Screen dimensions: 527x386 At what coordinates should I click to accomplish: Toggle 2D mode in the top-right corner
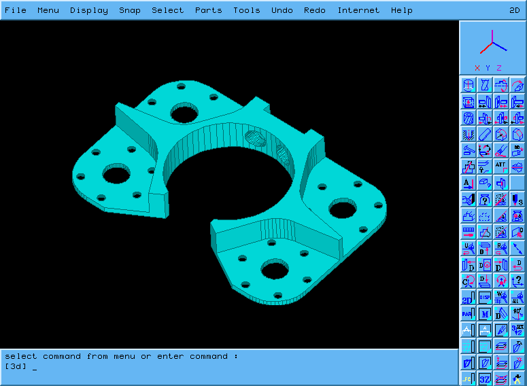[515, 10]
